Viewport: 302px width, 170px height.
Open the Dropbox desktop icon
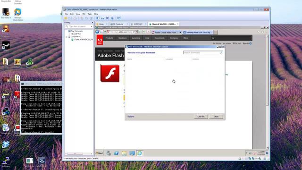[x=6, y=146]
